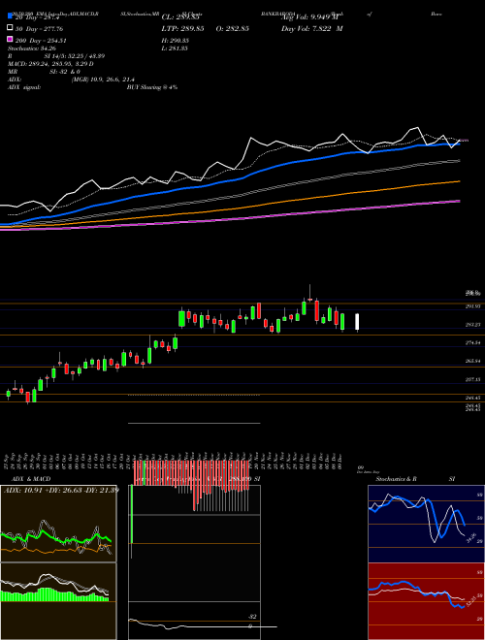The width and height of the screenshot is (485, 640).
Task: Click the 'ADX: 10.91 +DY: 26.63 -DY: 21.39' header
Action: click(x=61, y=490)
